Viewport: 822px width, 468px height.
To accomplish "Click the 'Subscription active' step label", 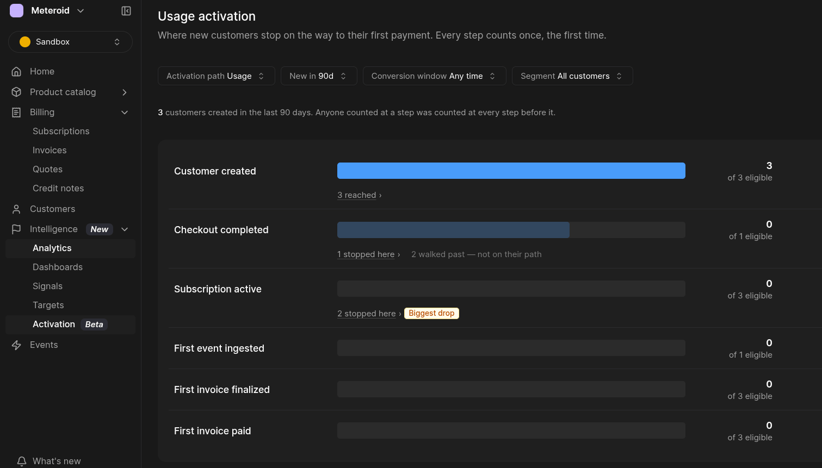I will click(x=218, y=289).
